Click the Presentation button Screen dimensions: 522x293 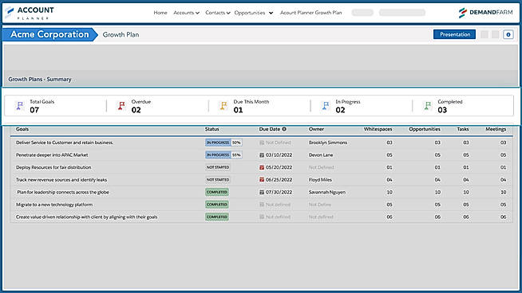(455, 34)
